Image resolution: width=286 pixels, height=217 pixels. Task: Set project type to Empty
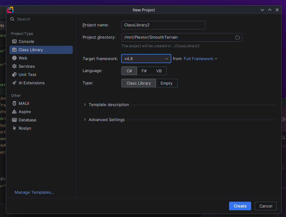166,83
